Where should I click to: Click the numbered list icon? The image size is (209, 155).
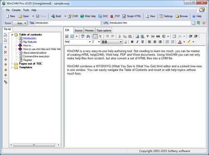click(167, 42)
